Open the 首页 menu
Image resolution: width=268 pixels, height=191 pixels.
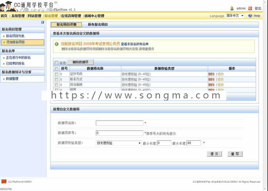click(4, 16)
